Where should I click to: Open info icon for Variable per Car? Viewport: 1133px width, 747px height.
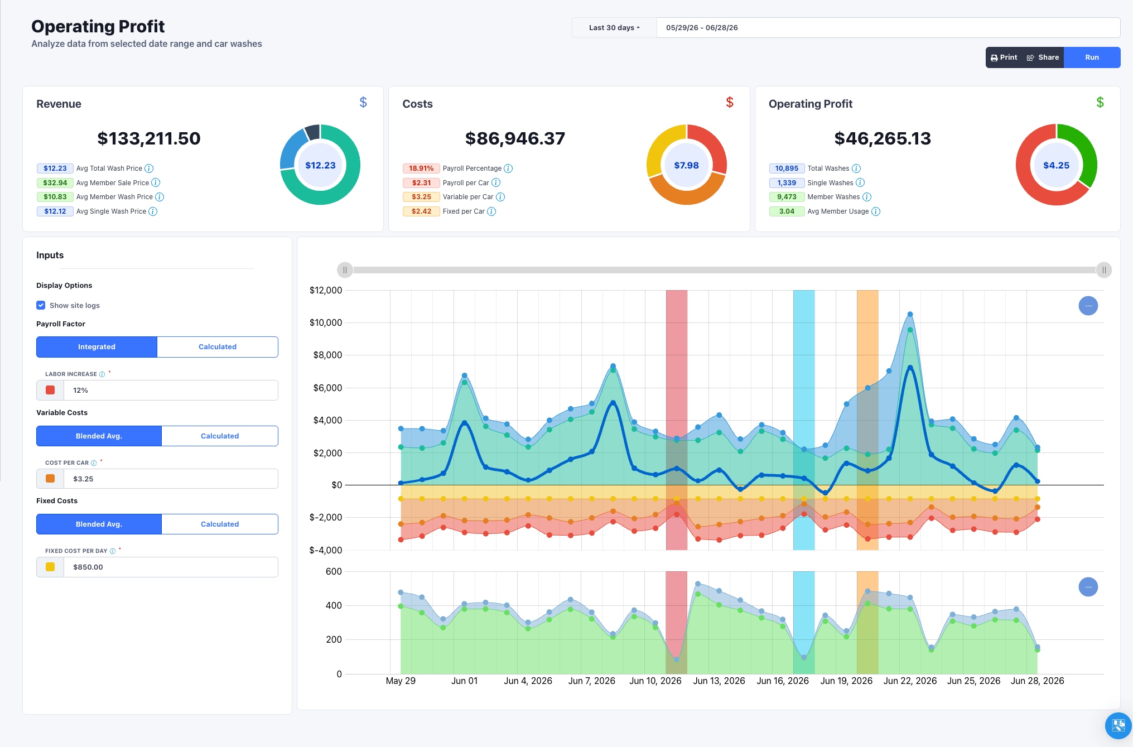pyautogui.click(x=500, y=197)
